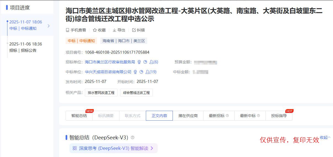333x157 pixels.
Task: Click the 排水管网改造工程 product tag
Action: [x=101, y=93]
